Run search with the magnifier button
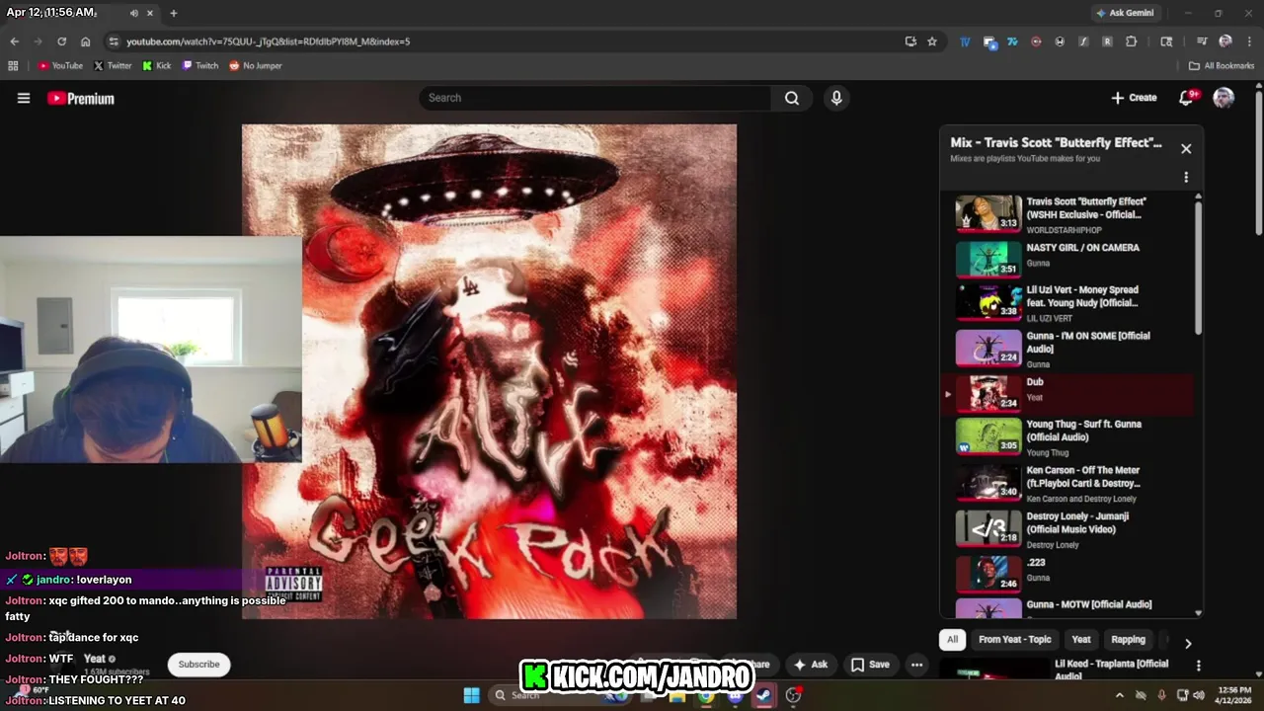 pyautogui.click(x=792, y=98)
